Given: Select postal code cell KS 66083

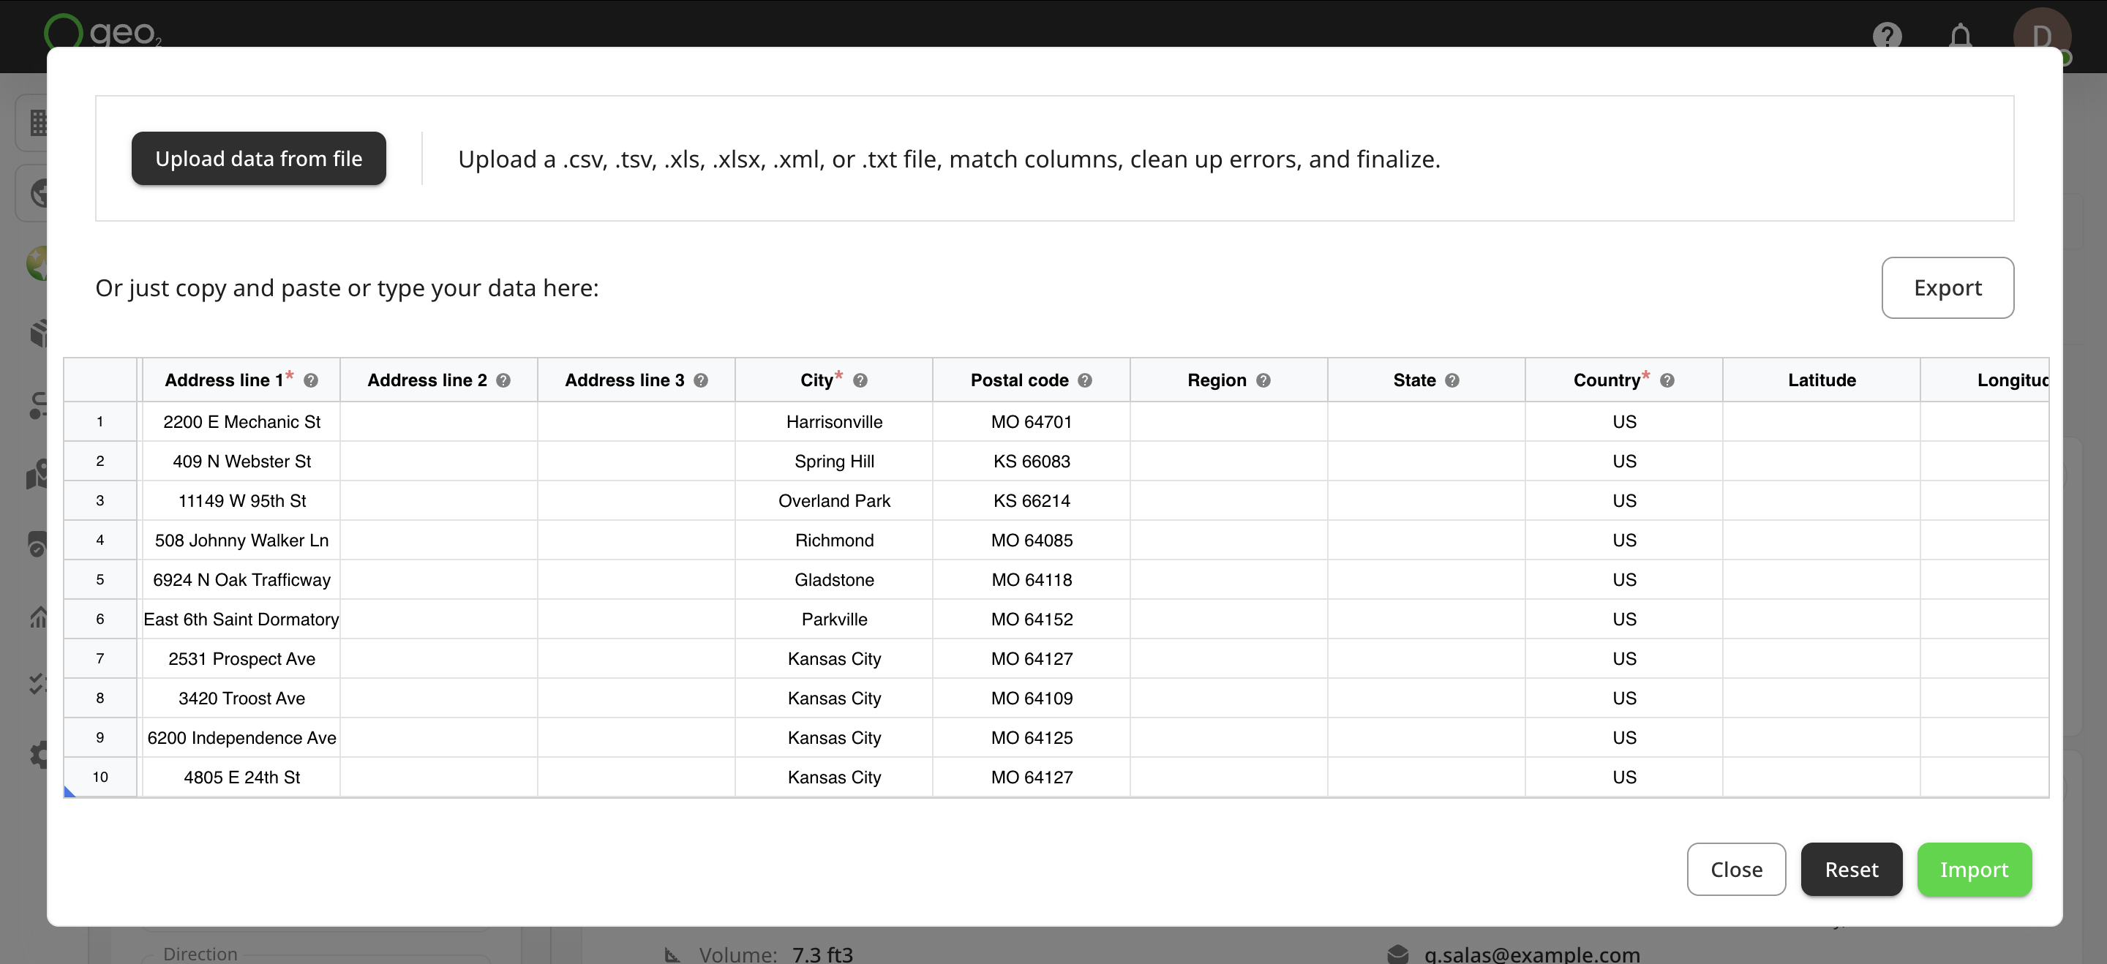Looking at the screenshot, I should [1032, 461].
